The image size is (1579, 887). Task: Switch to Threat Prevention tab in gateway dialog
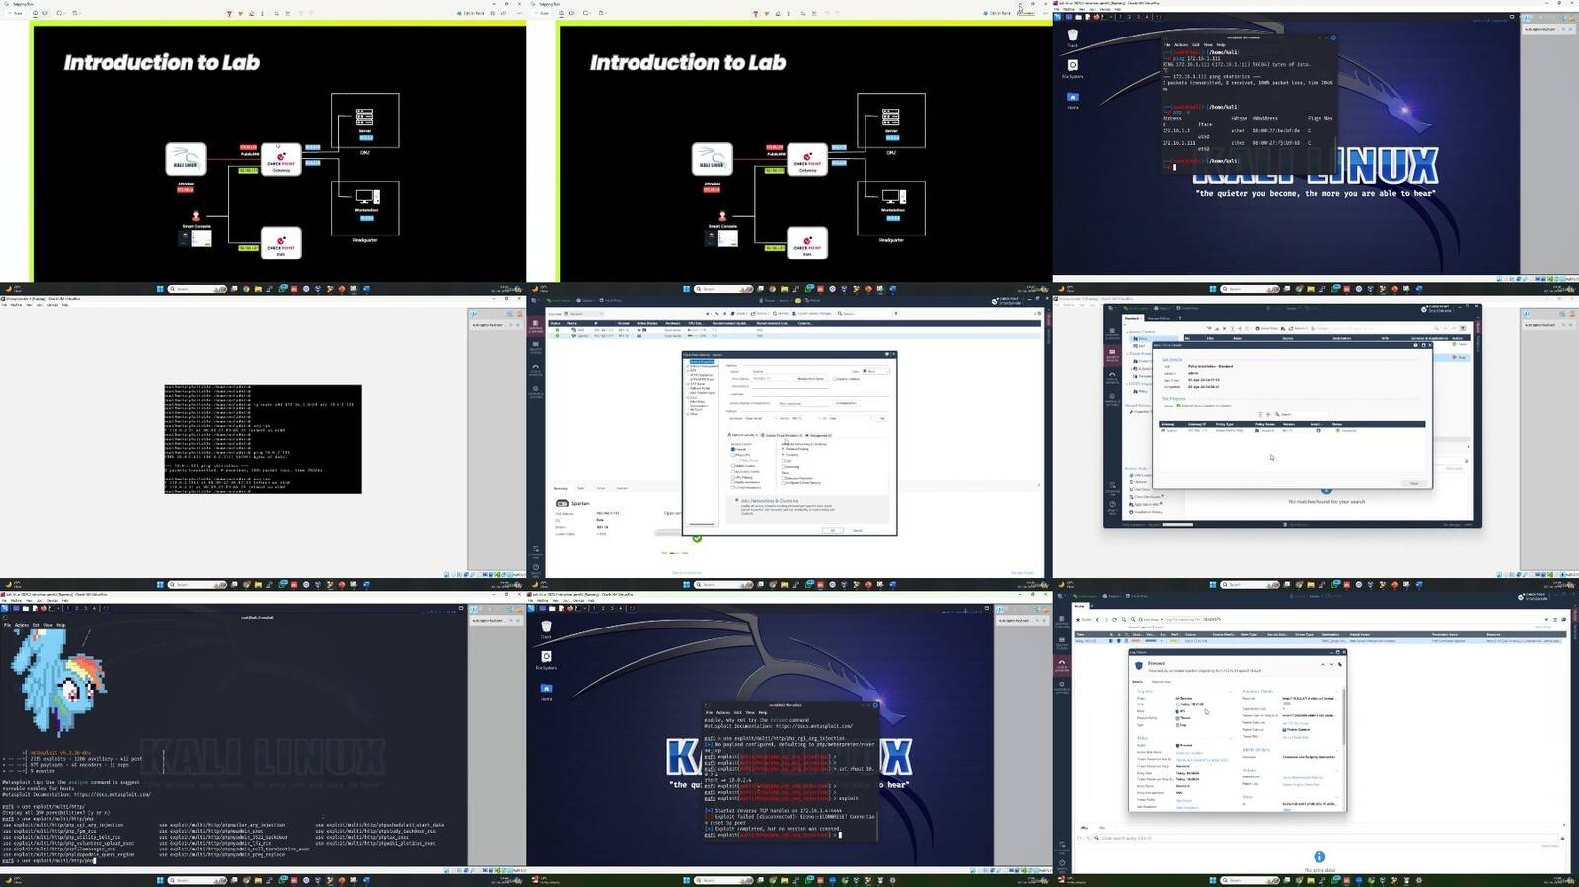pyautogui.click(x=782, y=435)
